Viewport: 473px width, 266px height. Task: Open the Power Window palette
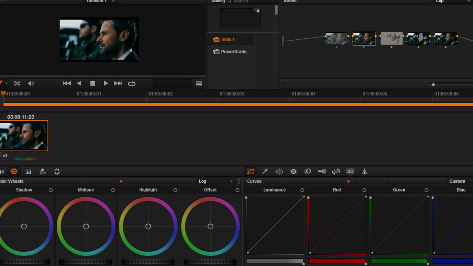[x=279, y=172]
